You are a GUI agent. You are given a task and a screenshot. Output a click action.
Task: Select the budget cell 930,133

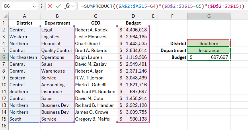point(133,119)
